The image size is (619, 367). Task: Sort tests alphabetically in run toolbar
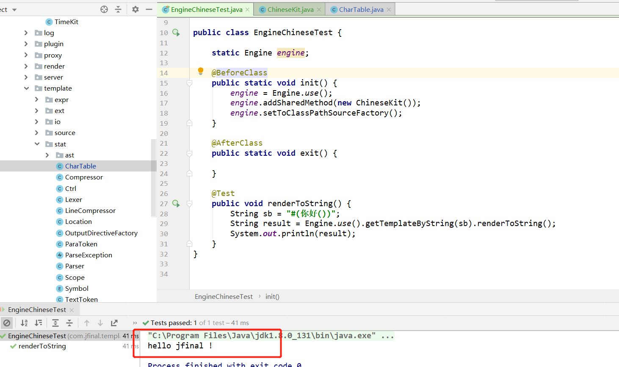tap(24, 323)
